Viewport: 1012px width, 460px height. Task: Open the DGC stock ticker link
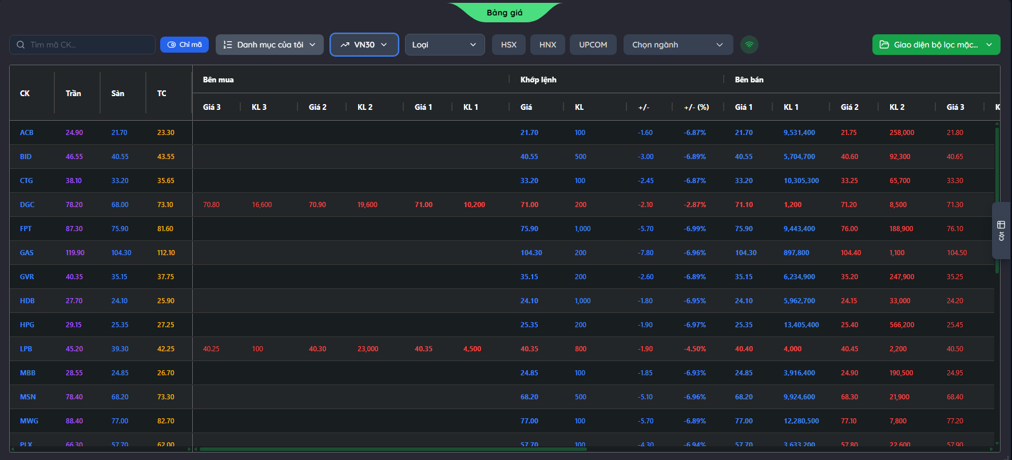27,204
